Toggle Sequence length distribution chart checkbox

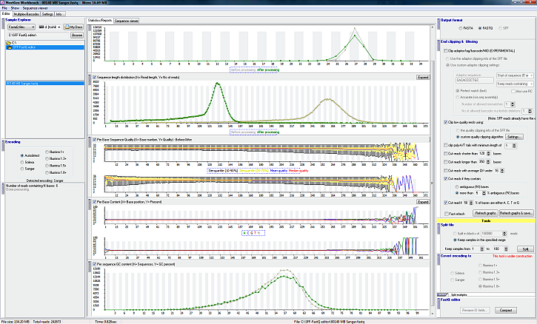94,78
